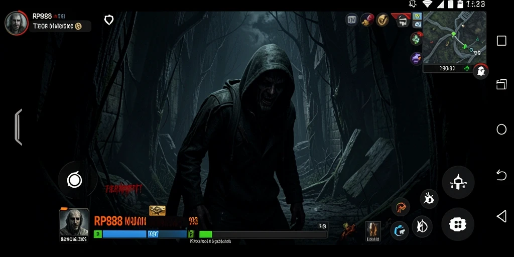
Task: Open the grey panel icon in the top row
Action: [x=351, y=20]
